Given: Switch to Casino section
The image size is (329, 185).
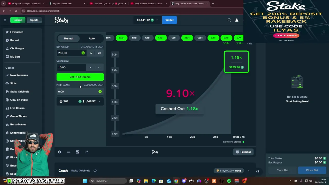Looking at the screenshot, I should 18,20.
